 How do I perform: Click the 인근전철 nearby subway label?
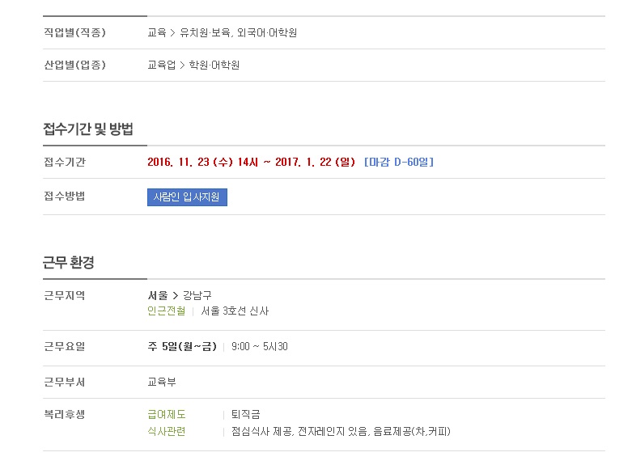pos(167,311)
